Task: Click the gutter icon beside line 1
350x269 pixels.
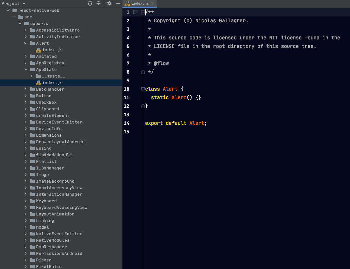Action: (x=135, y=12)
